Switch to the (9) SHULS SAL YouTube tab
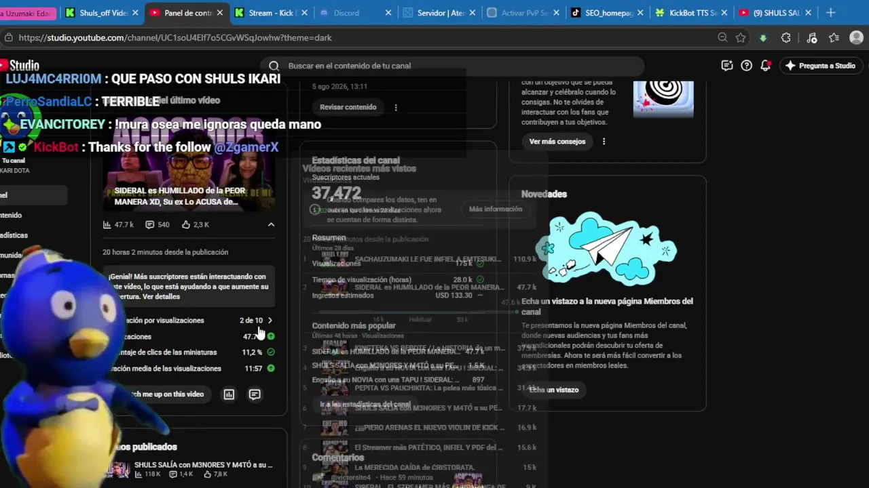The width and height of the screenshot is (869, 488). [776, 13]
